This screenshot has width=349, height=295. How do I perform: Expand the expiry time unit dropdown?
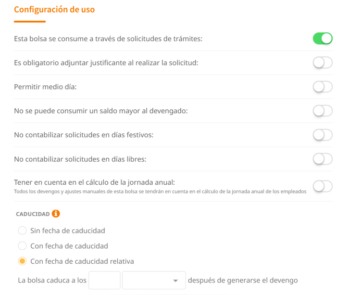(154, 280)
